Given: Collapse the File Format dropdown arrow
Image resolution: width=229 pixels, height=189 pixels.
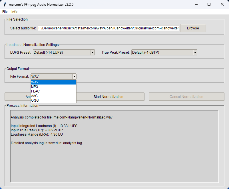Looking at the screenshot, I should [x=74, y=77].
